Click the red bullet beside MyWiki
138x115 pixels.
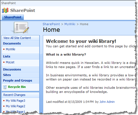4,49
